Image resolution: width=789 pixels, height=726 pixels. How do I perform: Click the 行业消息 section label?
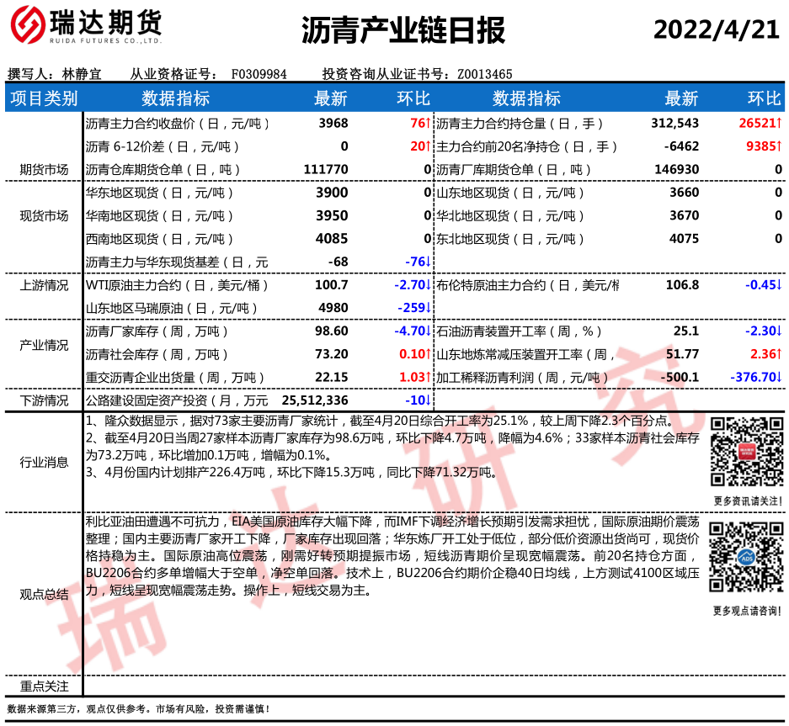click(44, 462)
